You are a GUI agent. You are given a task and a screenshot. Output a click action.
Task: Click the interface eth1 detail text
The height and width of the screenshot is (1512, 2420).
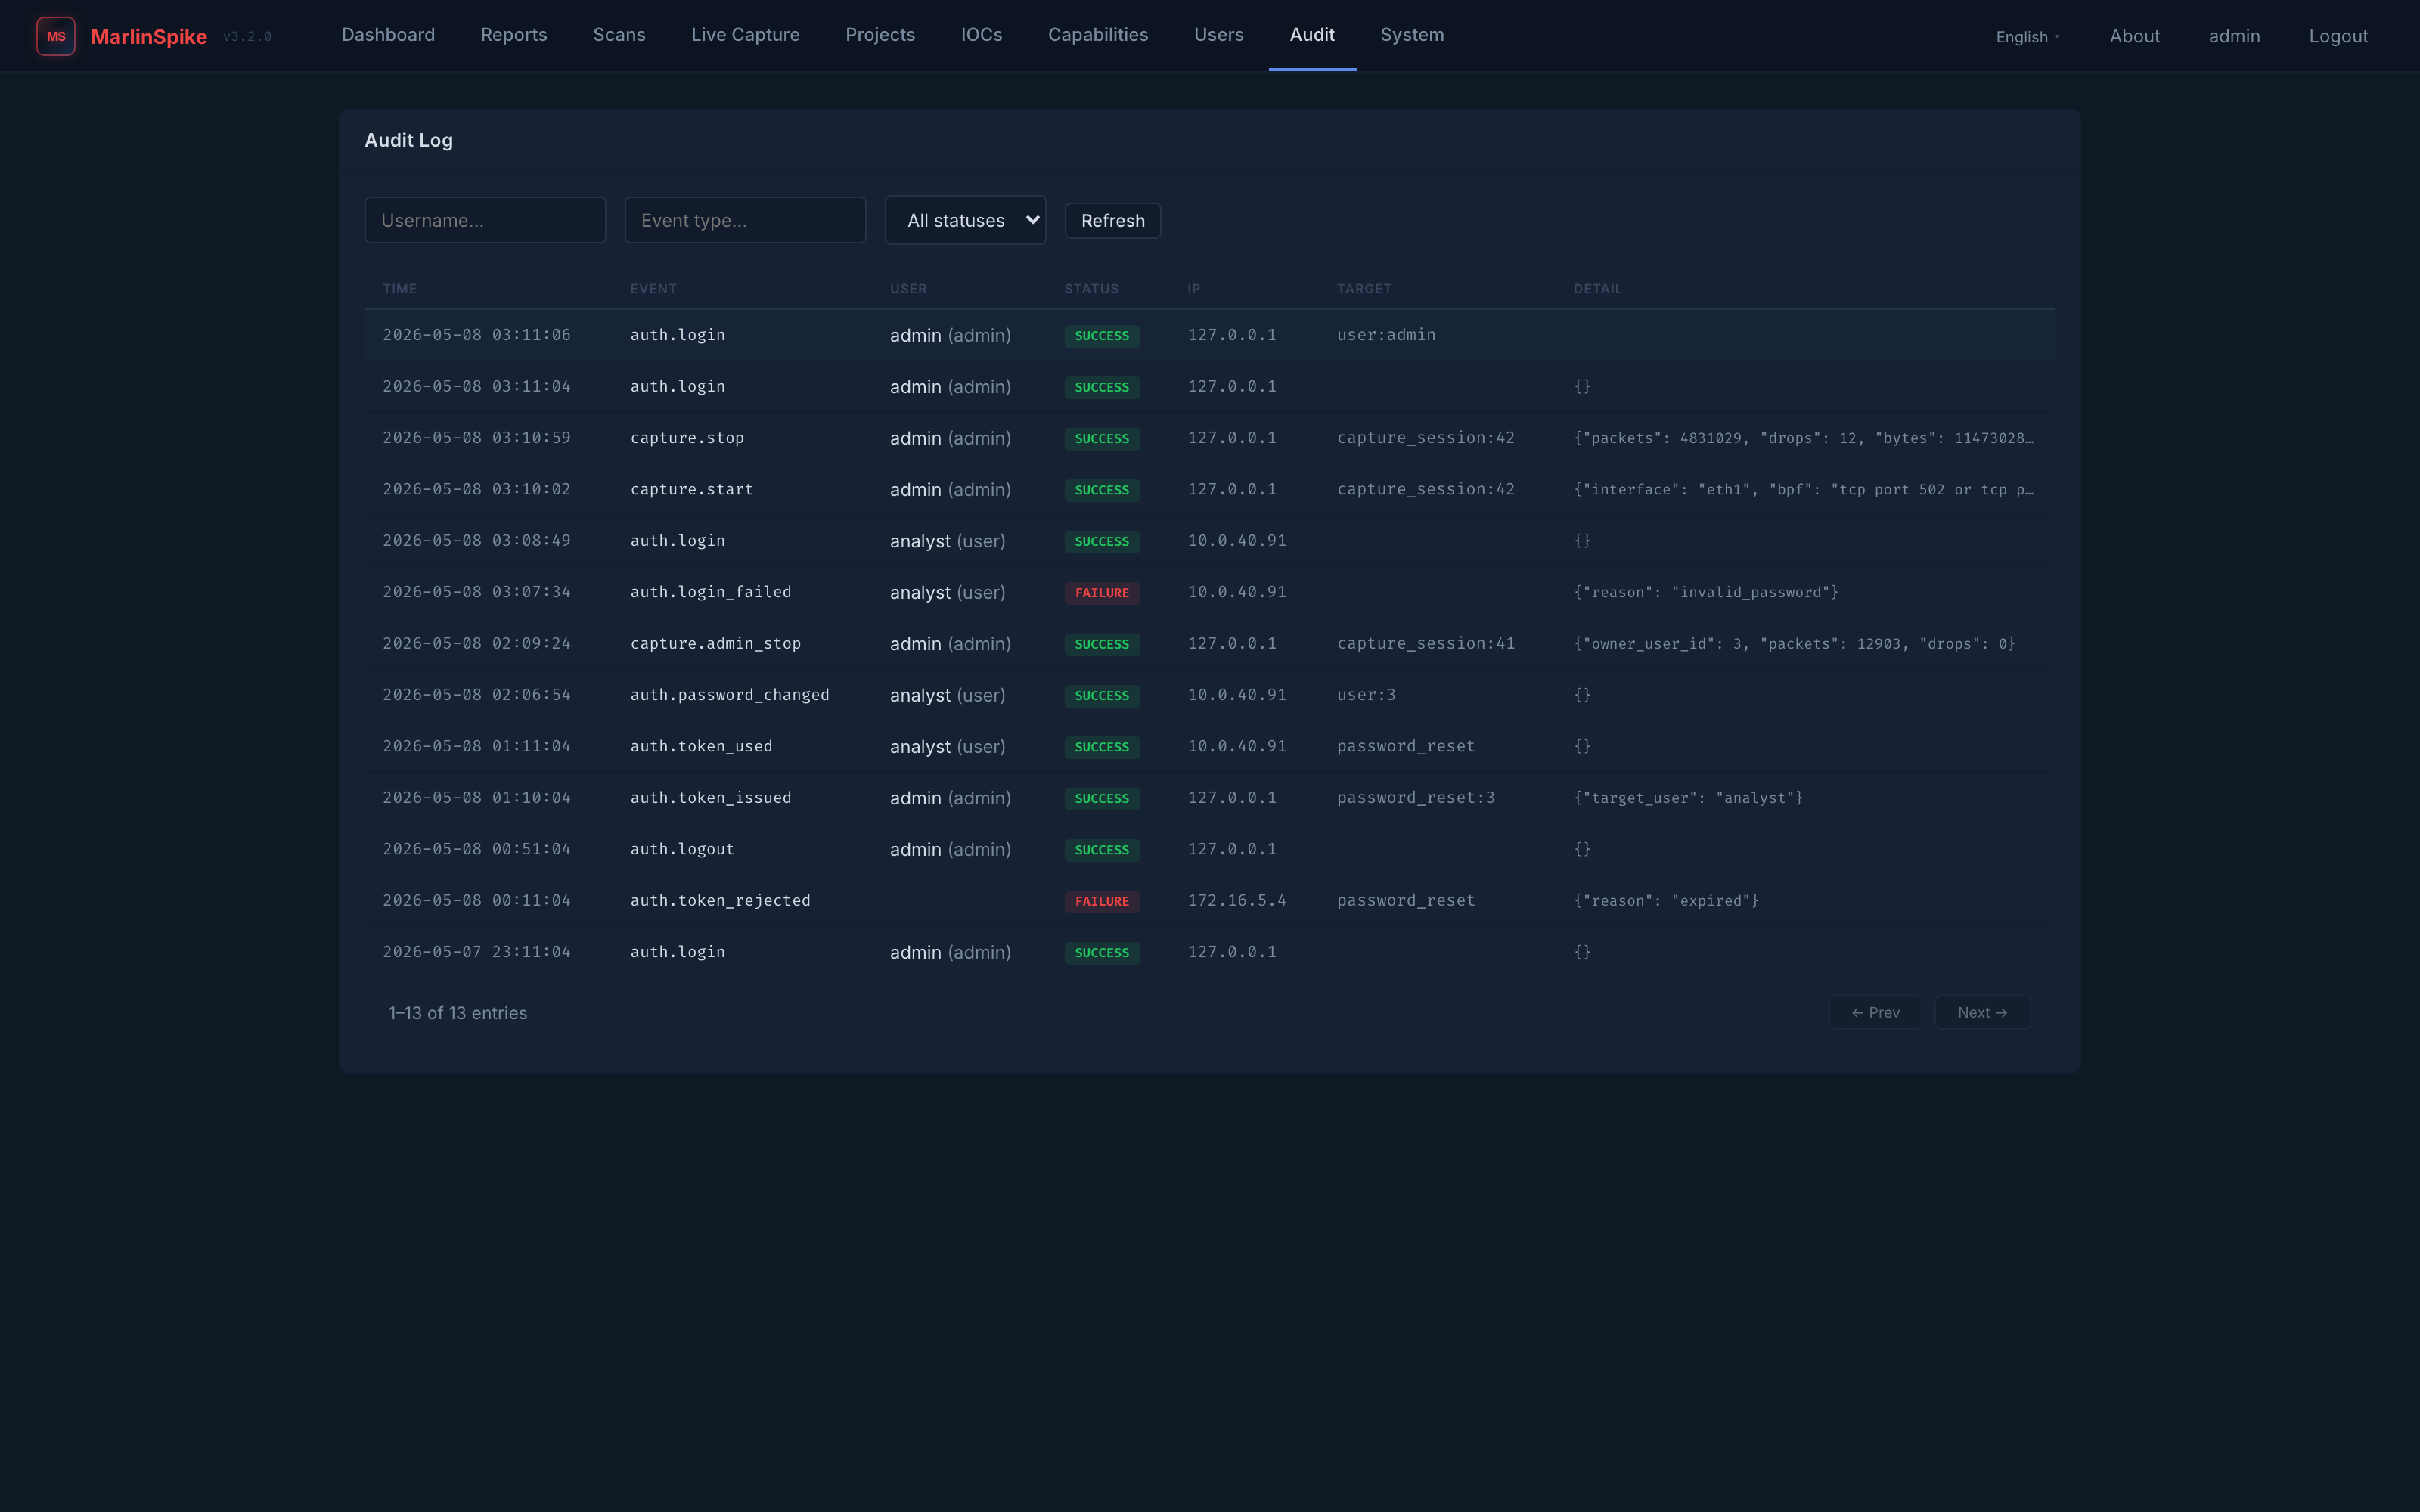[x=1803, y=489]
